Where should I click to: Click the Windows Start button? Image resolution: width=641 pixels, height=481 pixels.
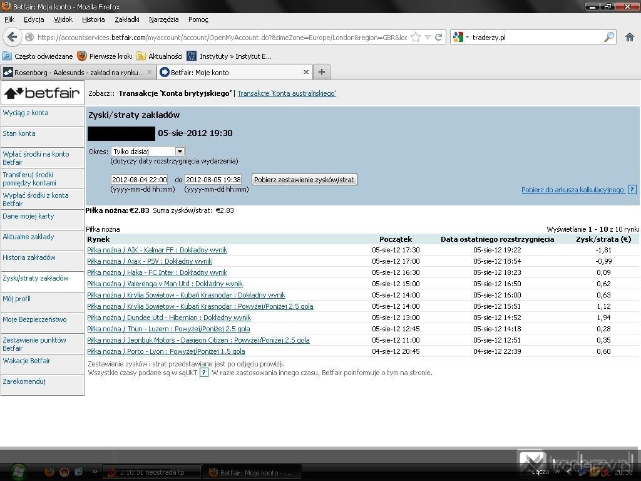(x=18, y=472)
